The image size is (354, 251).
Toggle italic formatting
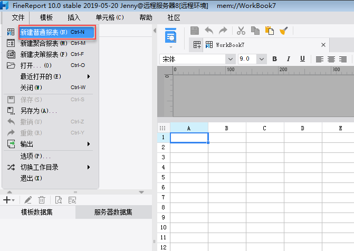coord(288,59)
